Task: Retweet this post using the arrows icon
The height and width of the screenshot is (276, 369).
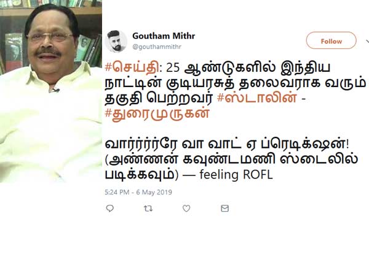Action: point(148,208)
